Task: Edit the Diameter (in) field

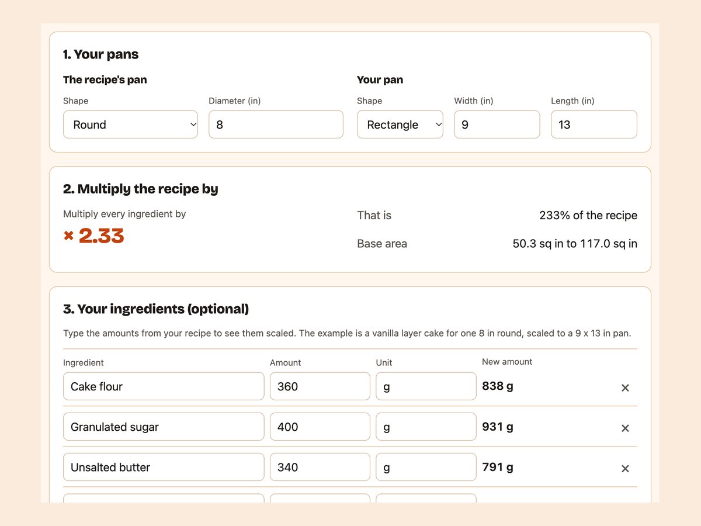Action: click(x=276, y=124)
